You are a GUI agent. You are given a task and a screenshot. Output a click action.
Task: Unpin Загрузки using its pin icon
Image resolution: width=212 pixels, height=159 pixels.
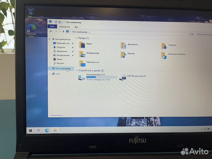point(73,47)
